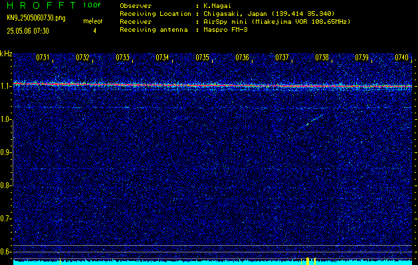Click the meteor count value 4
Viewport: 418px width, 265px height.
tap(94, 31)
